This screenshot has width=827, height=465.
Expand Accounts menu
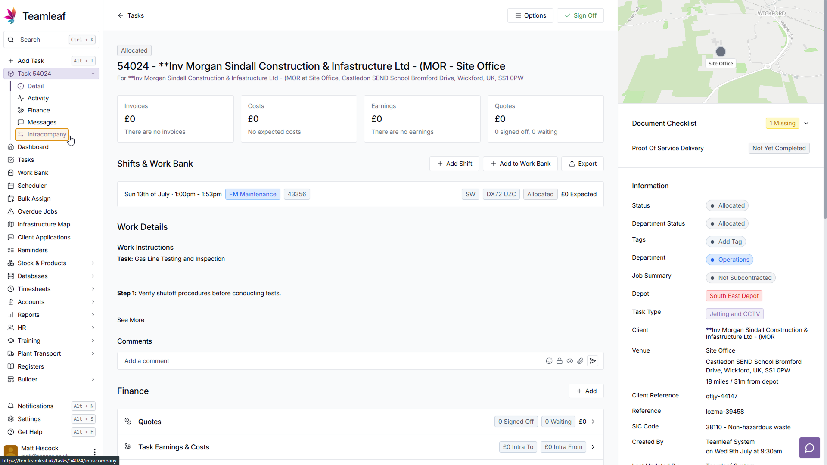pos(51,302)
